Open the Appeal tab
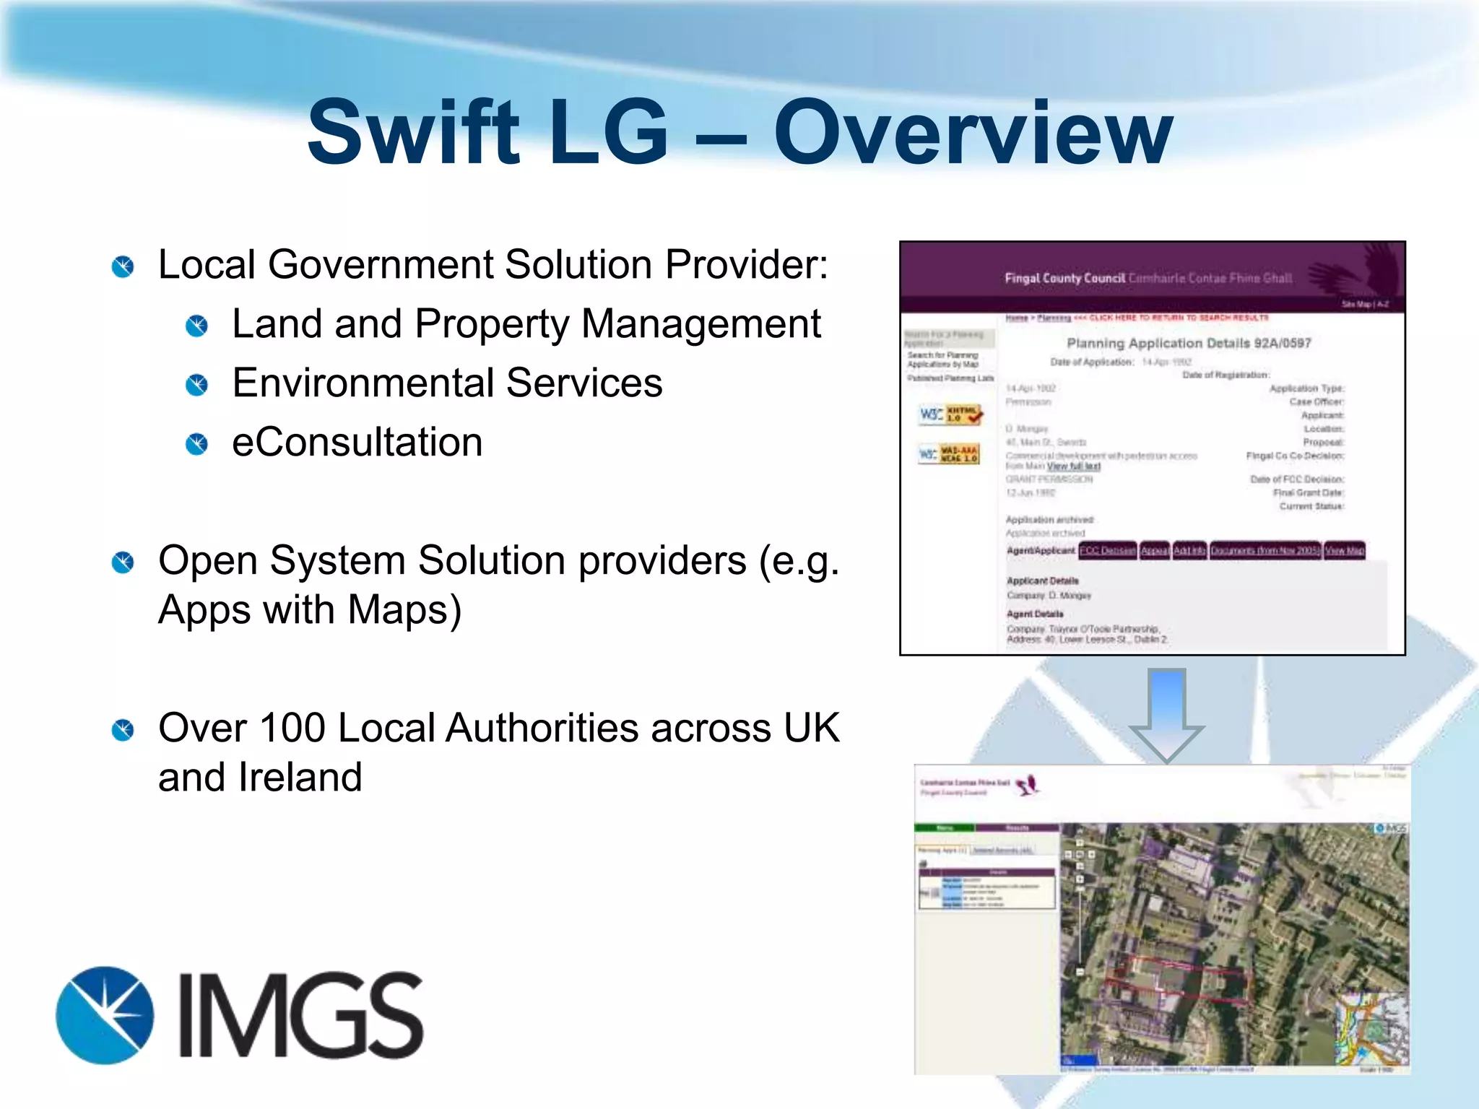 pyautogui.click(x=1155, y=550)
